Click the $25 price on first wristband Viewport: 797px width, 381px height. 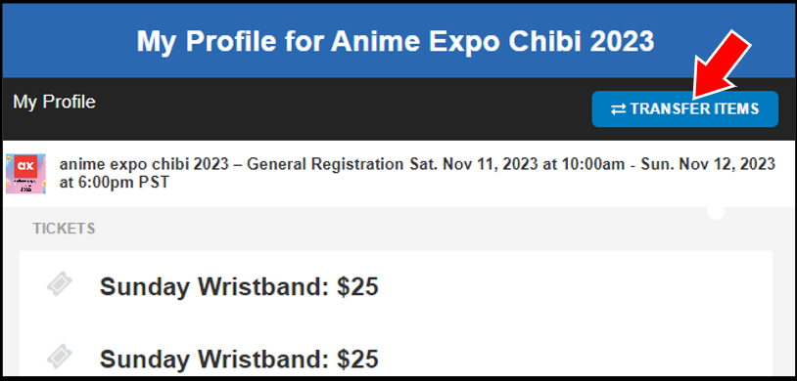357,287
